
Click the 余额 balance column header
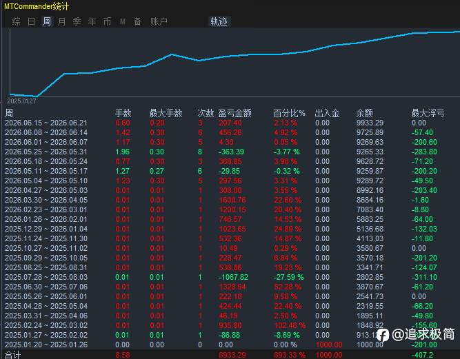click(365, 113)
